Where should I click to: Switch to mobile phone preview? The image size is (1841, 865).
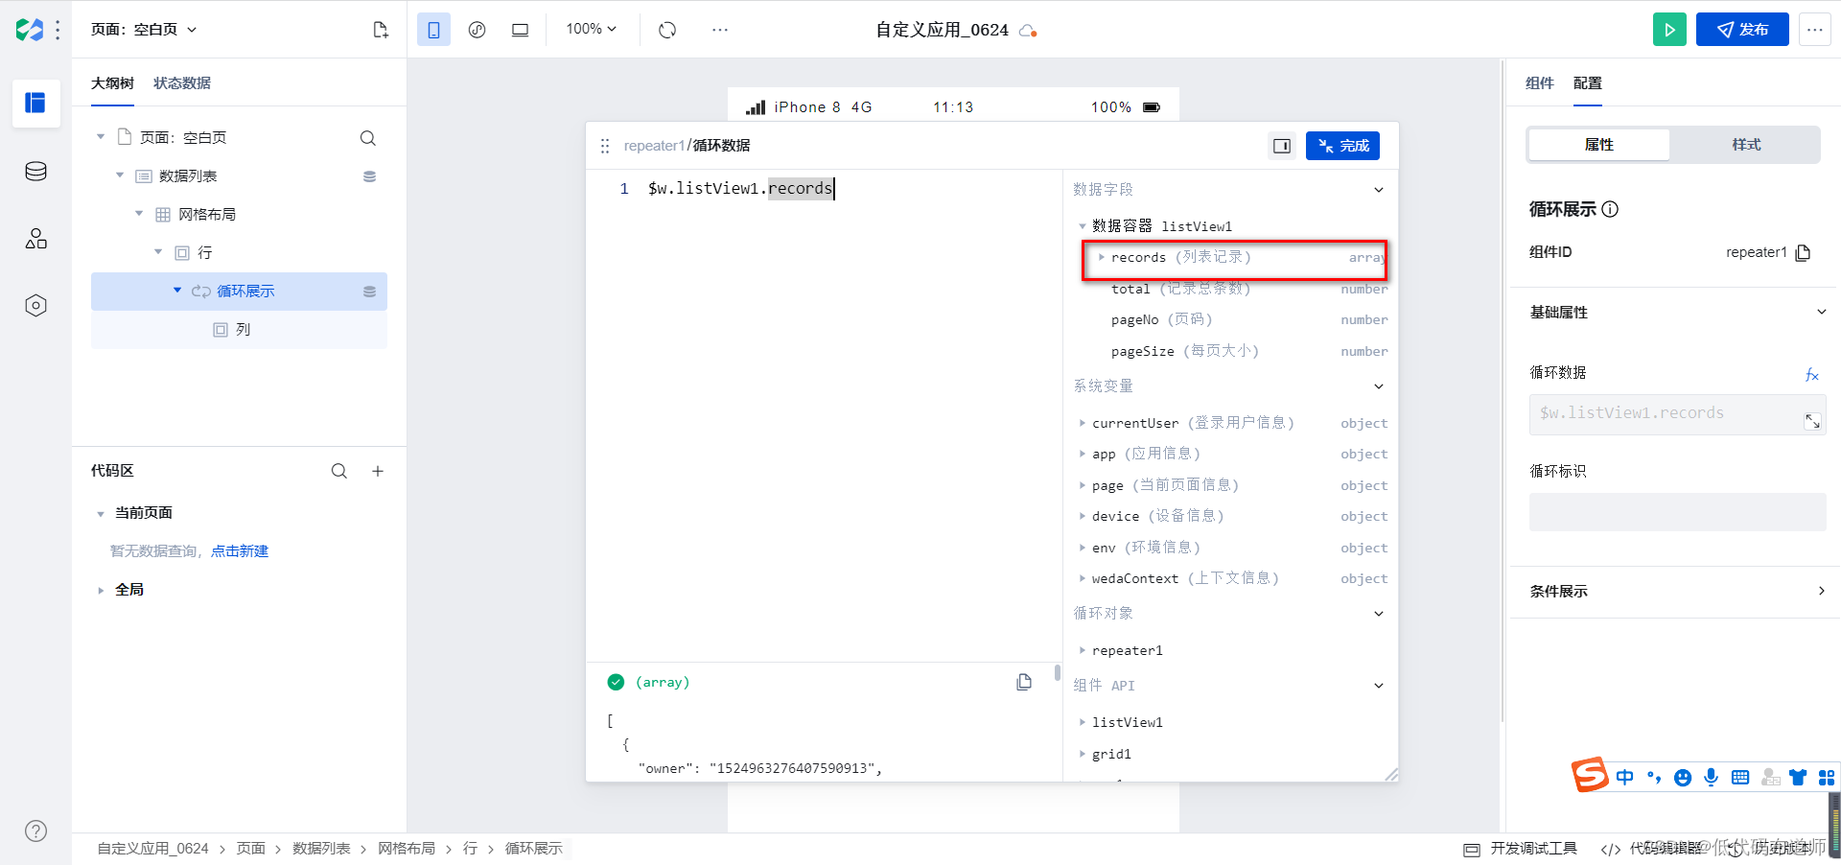tap(433, 30)
